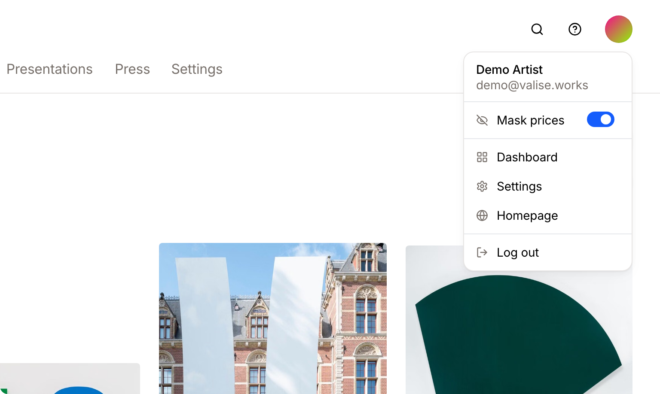This screenshot has height=394, width=660.
Task: Click the demo@valise.works email address
Action: (x=532, y=85)
